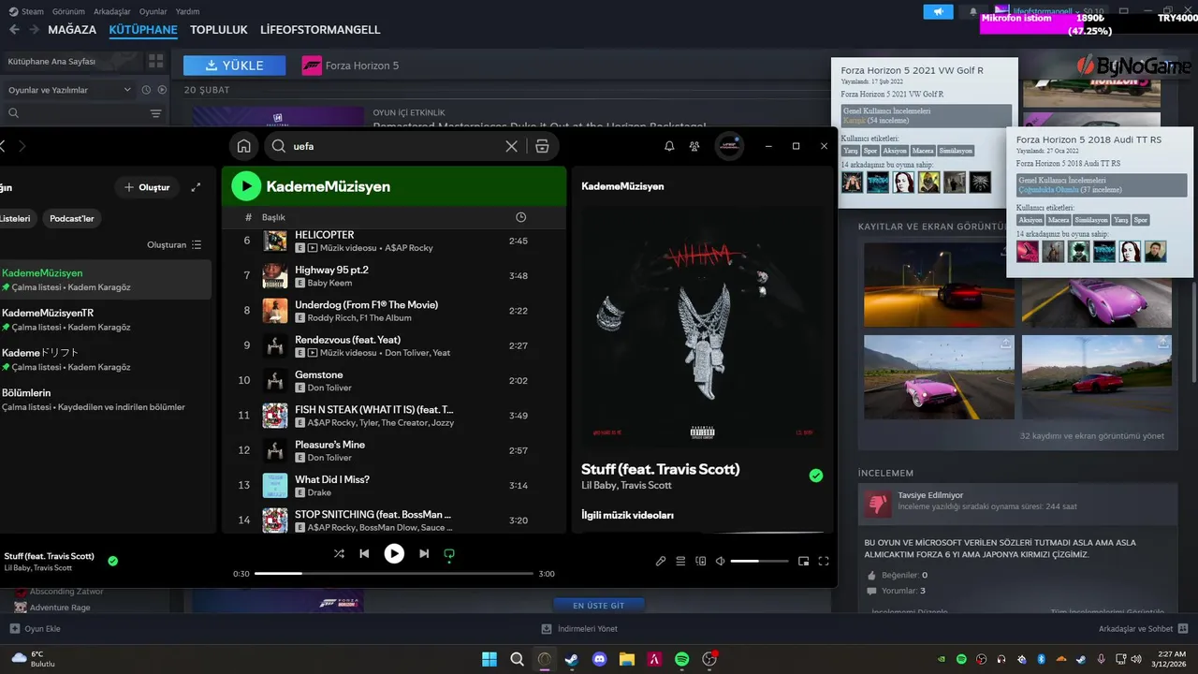Click YÜKLE install button in Steam

tap(235, 66)
